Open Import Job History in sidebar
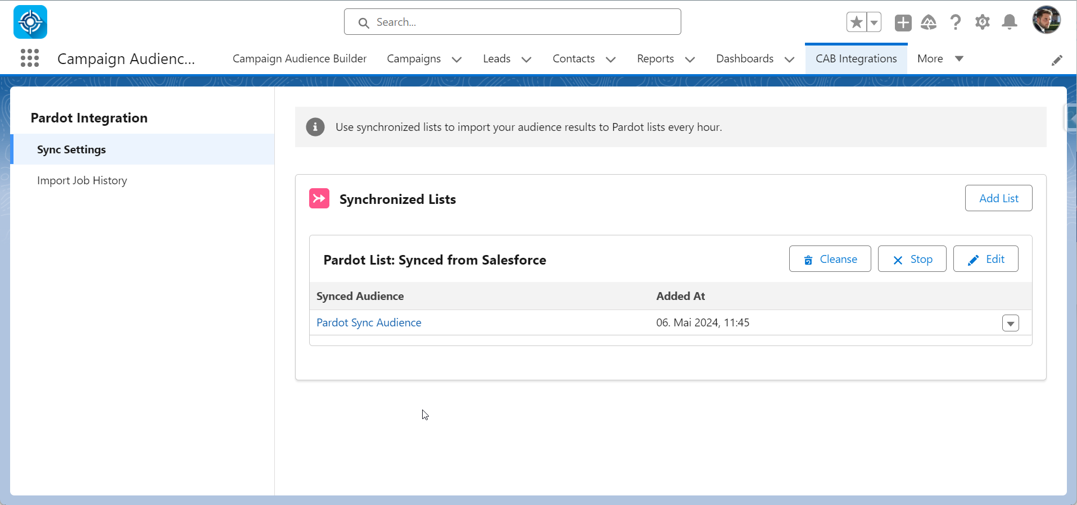The height and width of the screenshot is (505, 1077). pyautogui.click(x=82, y=180)
